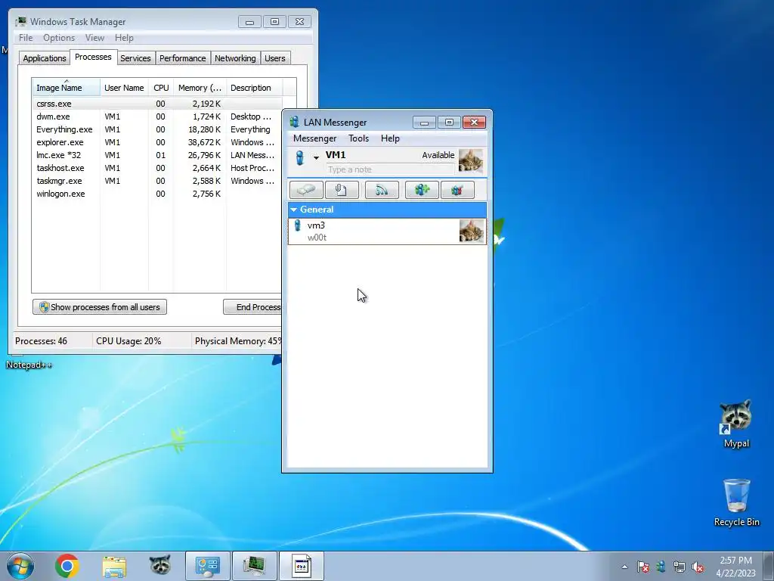Open the File menu in Task Manager
774x581 pixels.
click(26, 38)
